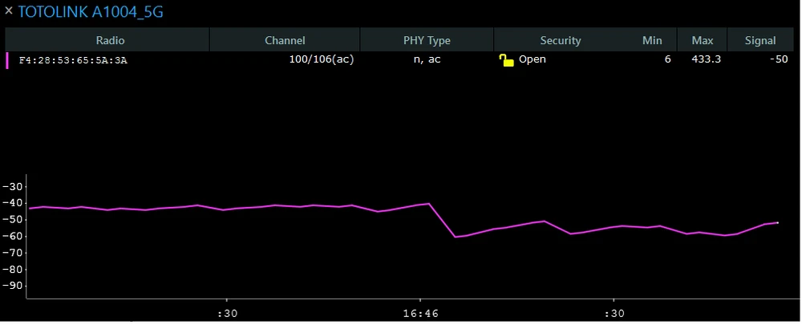The height and width of the screenshot is (325, 802).
Task: Sort by the Radio column header
Action: (x=110, y=40)
